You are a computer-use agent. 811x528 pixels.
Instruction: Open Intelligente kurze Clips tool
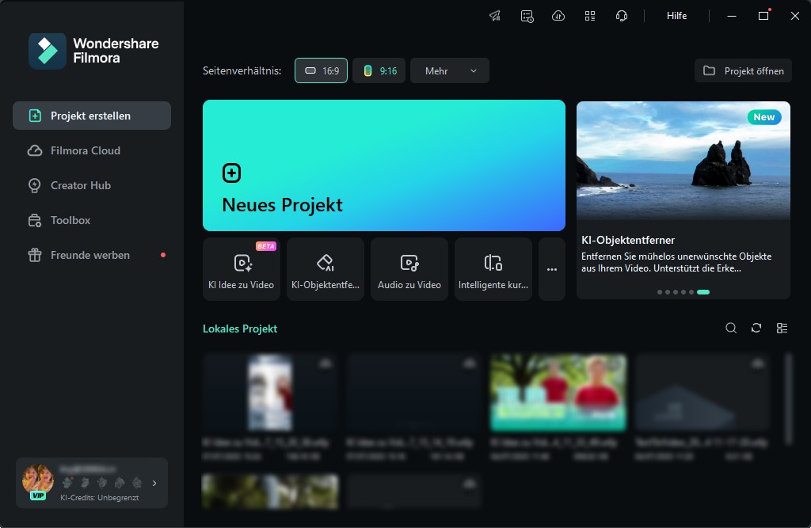[493, 269]
